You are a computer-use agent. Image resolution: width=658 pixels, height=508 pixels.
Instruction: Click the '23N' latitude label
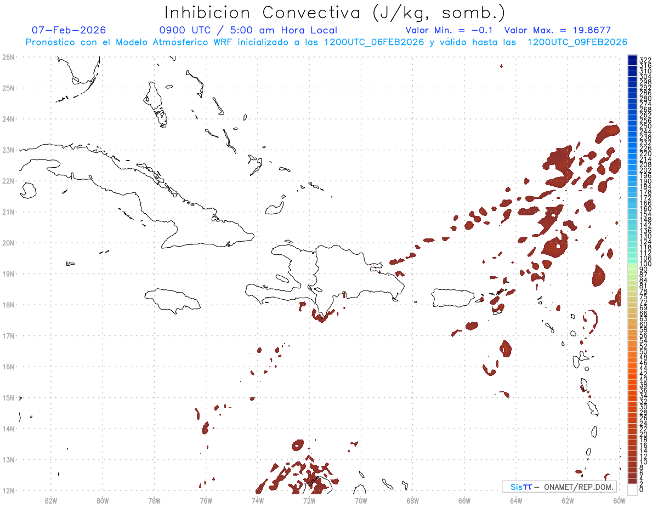pyautogui.click(x=8, y=150)
